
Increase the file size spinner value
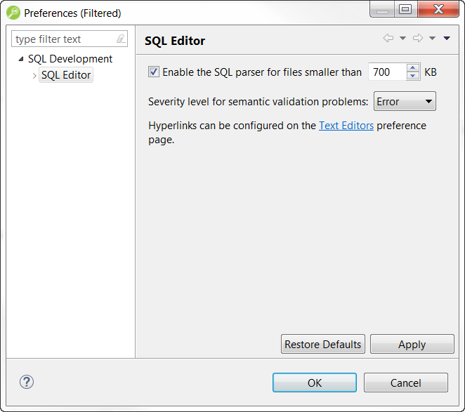pos(413,68)
